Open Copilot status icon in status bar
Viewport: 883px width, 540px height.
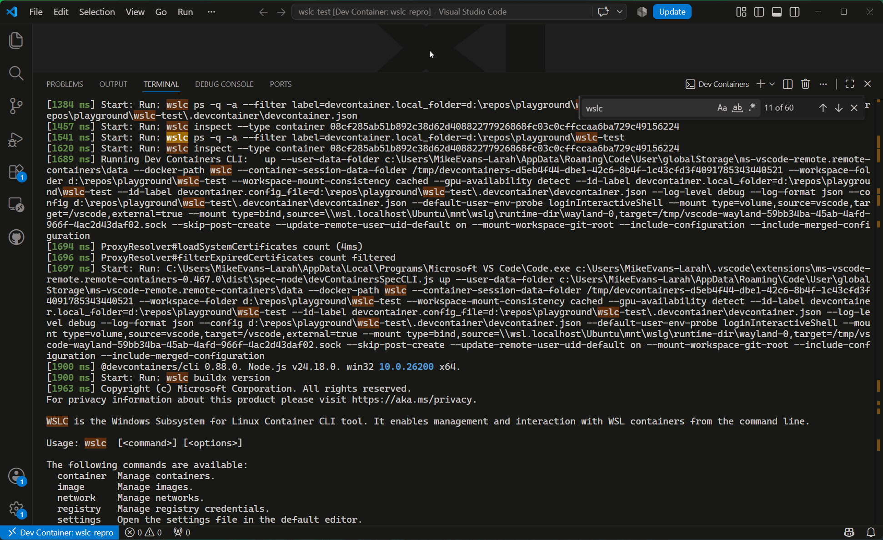click(x=849, y=533)
